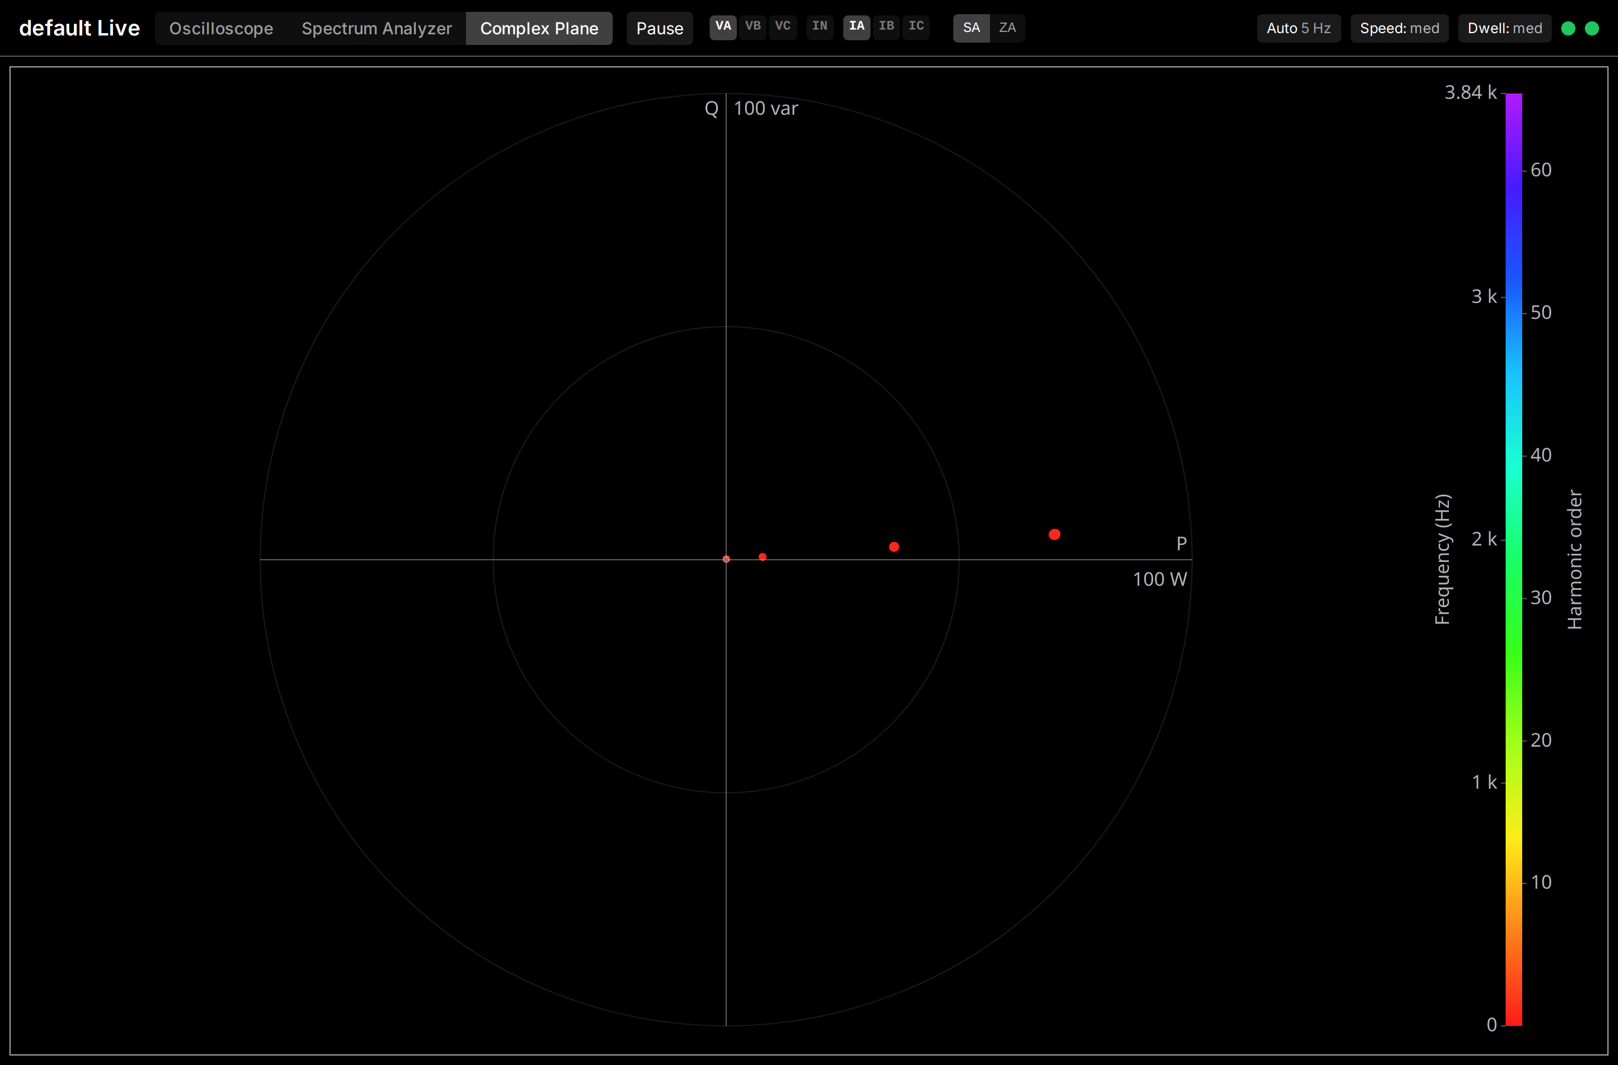Select the SA power mode
1618x1065 pixels.
pos(972,28)
